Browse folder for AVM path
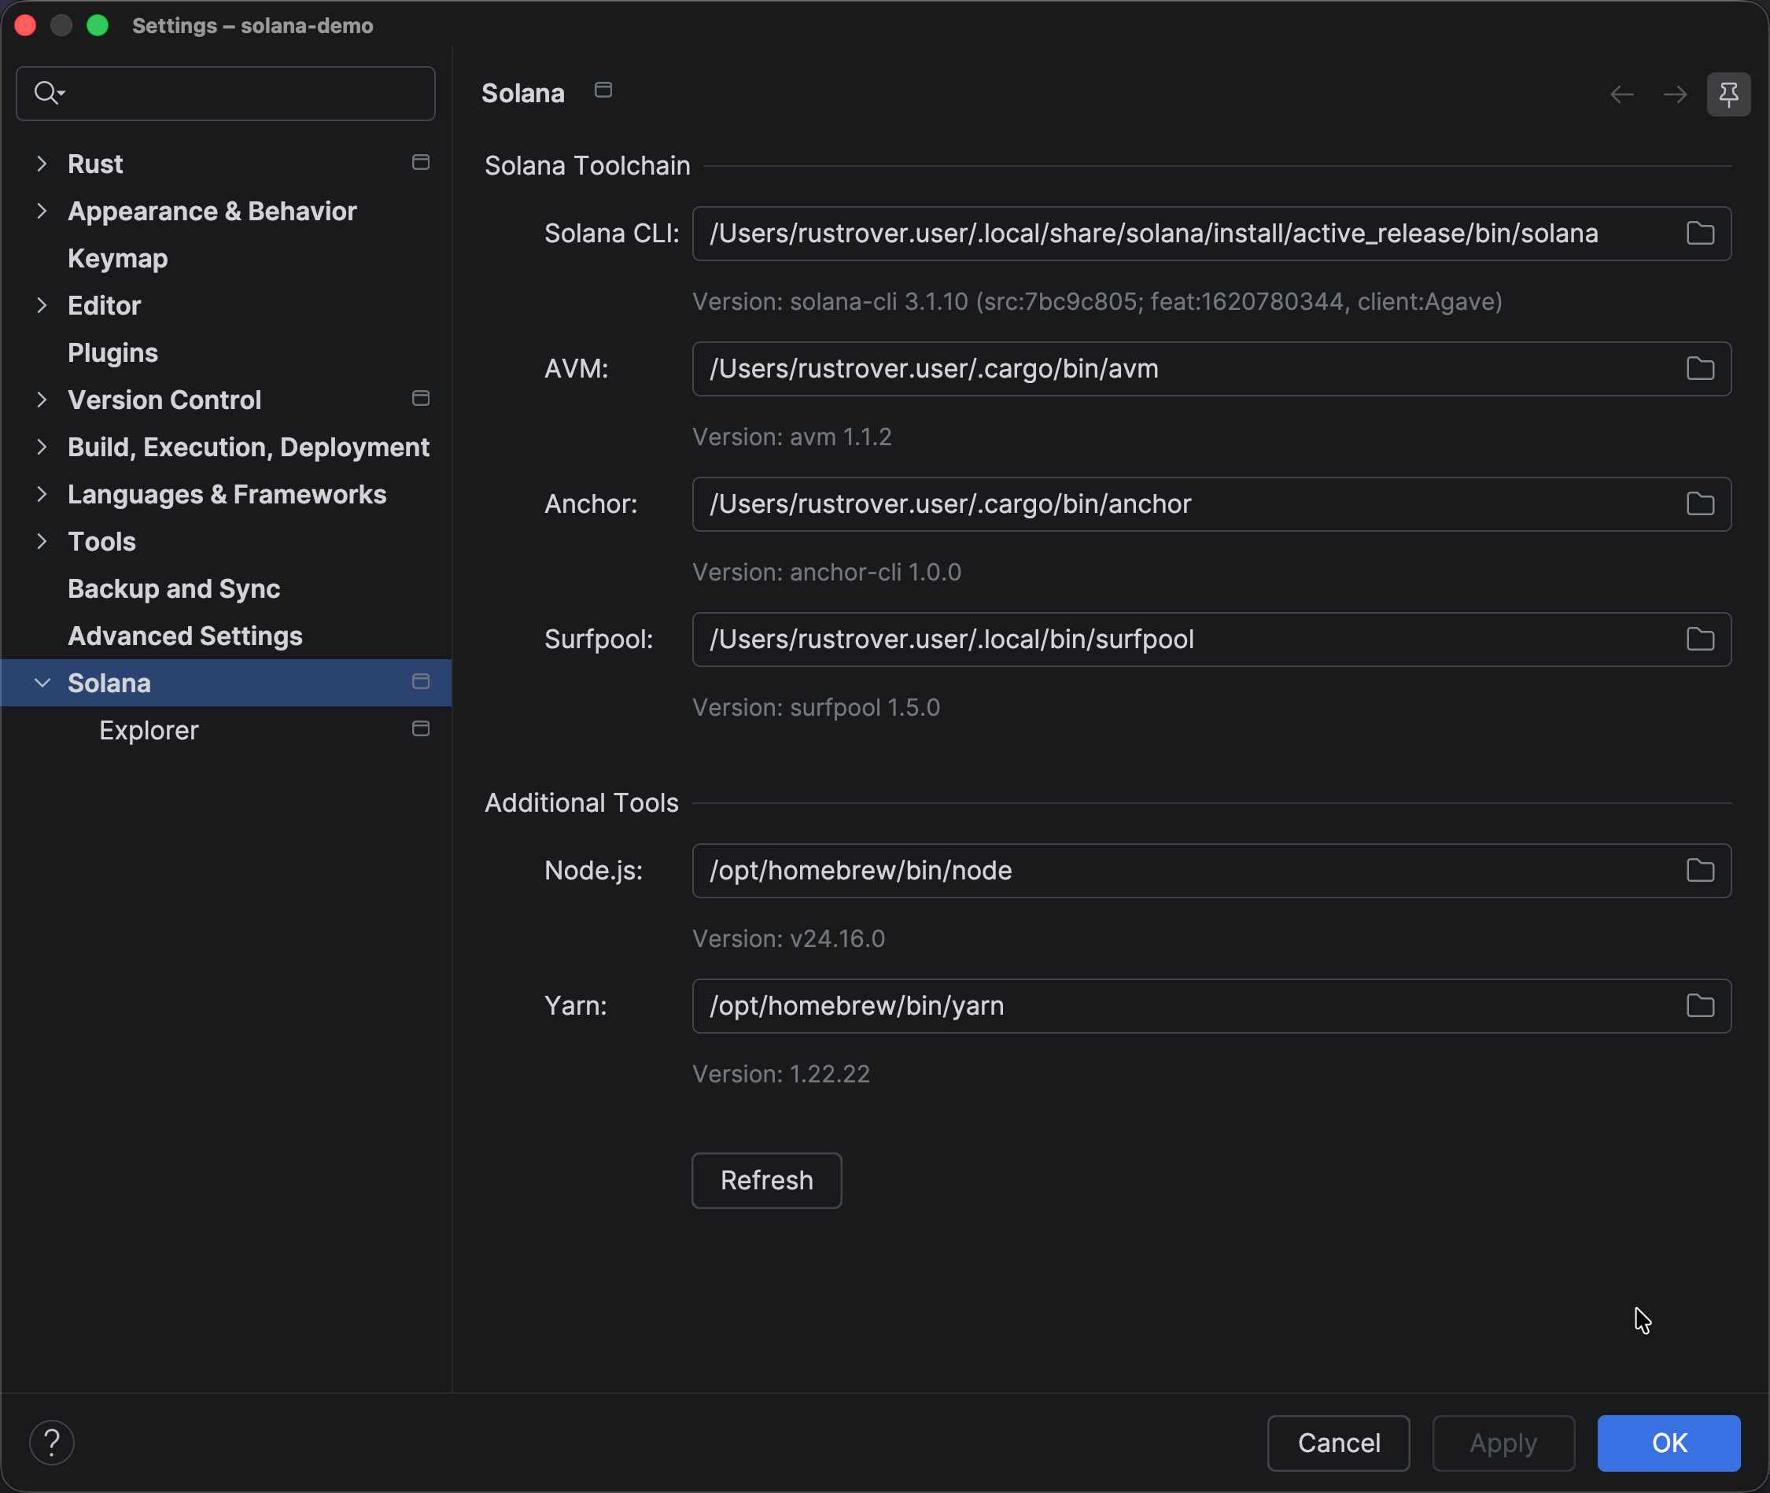Screen dimensions: 1770x1493 [x=1700, y=369]
